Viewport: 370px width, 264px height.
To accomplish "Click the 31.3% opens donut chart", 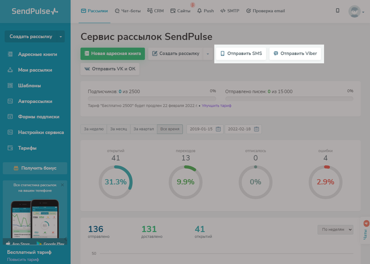I will pyautogui.click(x=116, y=182).
